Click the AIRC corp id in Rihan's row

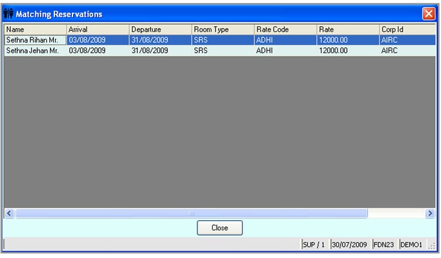(389, 40)
